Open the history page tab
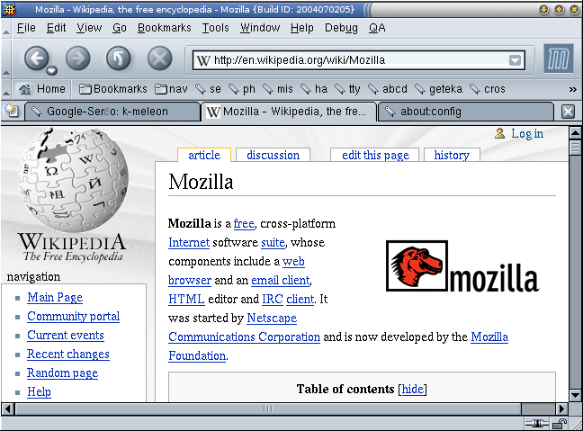Screen dimensions: 583x431 452,155
